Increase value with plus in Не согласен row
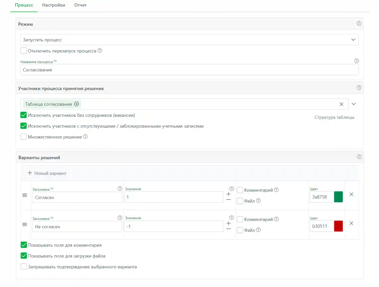 [229, 223]
